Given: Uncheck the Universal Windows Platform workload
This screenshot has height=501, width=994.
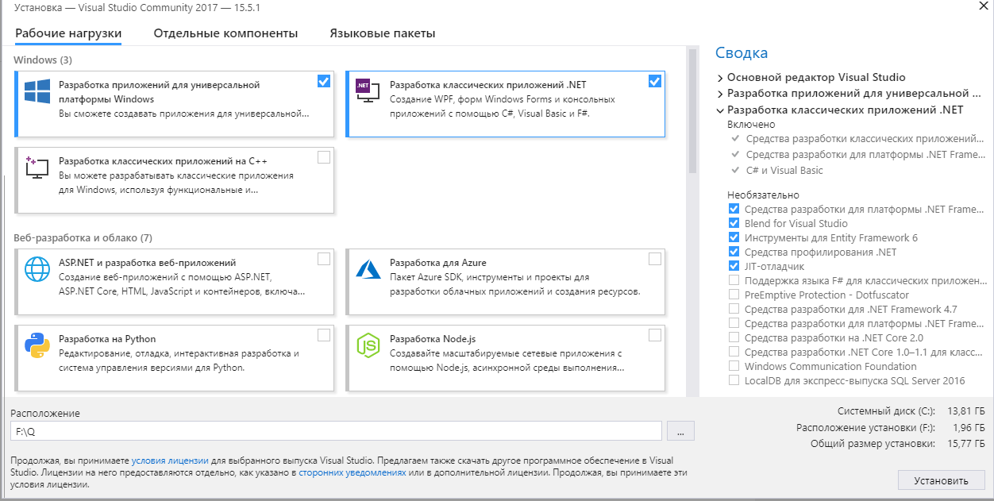Looking at the screenshot, I should [x=323, y=81].
